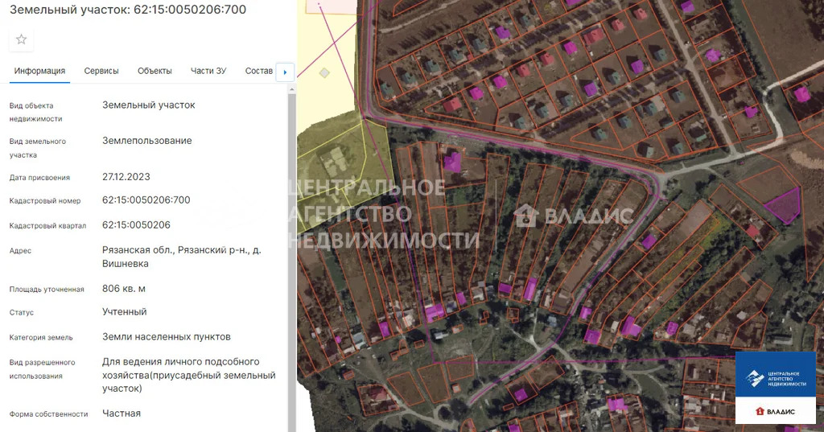Add parcel to favorites with star icon
824x432 pixels.
click(21, 39)
